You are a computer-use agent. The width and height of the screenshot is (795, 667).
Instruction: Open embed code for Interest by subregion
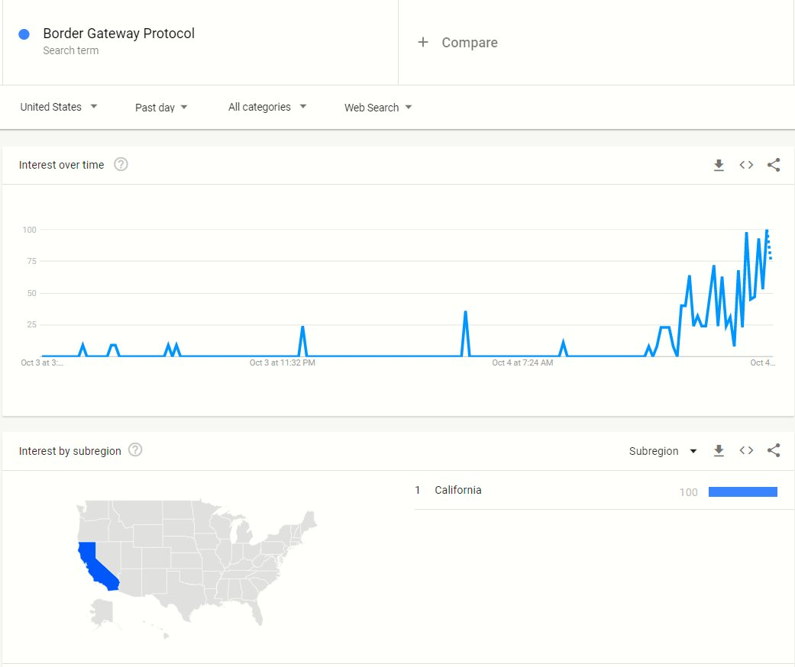(x=746, y=450)
